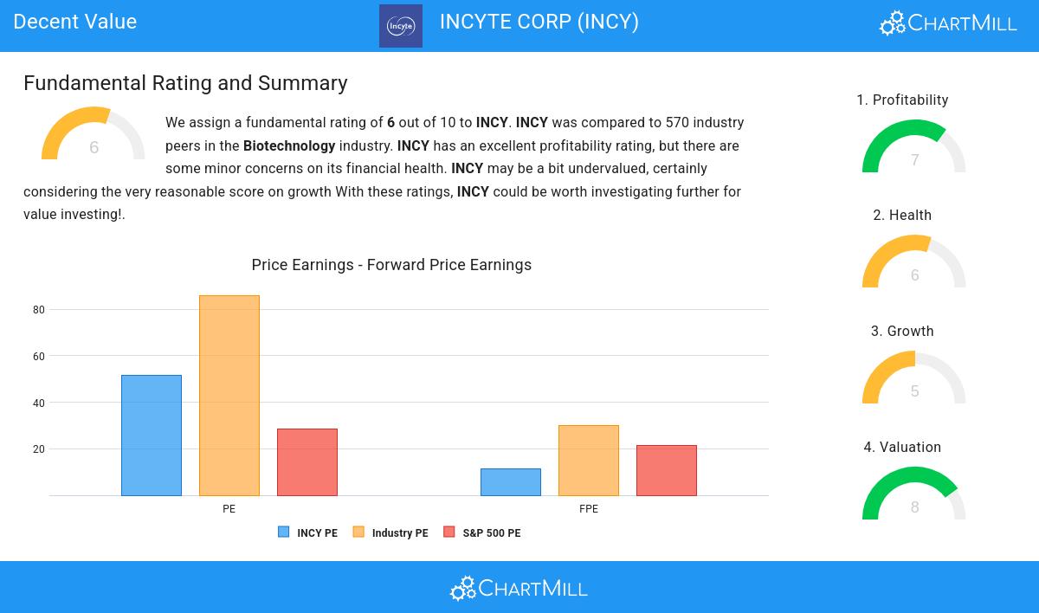Click the tall orange Industry PE bar
The height and width of the screenshot is (613, 1039).
point(229,396)
